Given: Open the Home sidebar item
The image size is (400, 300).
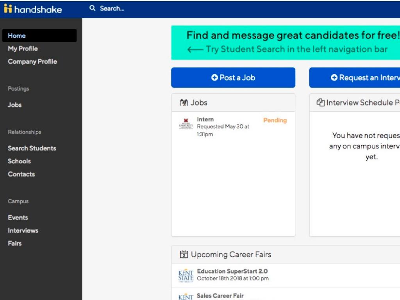Looking at the screenshot, I should (17, 36).
